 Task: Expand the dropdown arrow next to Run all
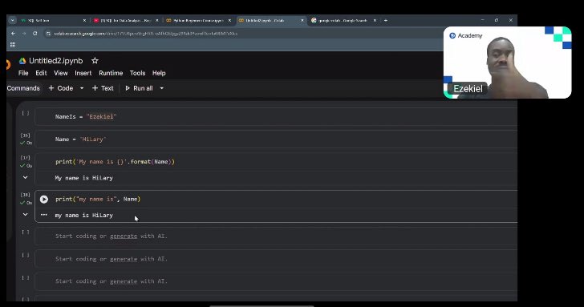[x=162, y=88]
